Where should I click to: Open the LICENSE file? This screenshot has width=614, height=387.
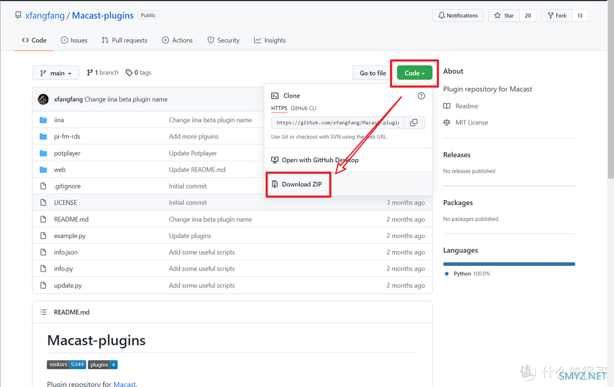click(x=65, y=202)
